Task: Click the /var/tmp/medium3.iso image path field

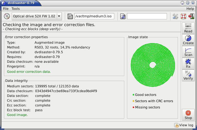Action: click(94, 16)
